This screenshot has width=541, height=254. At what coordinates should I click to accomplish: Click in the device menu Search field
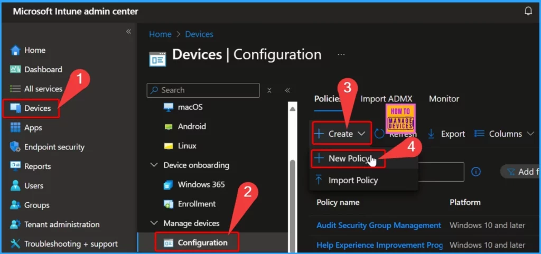[203, 90]
